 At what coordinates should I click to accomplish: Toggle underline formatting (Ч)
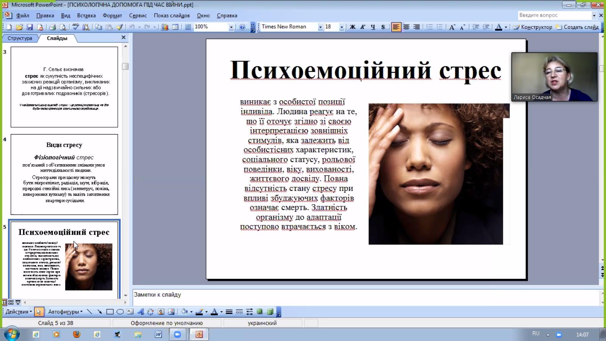(x=373, y=27)
